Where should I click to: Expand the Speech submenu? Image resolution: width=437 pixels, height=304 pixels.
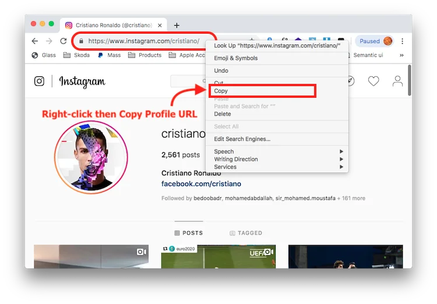click(277, 151)
